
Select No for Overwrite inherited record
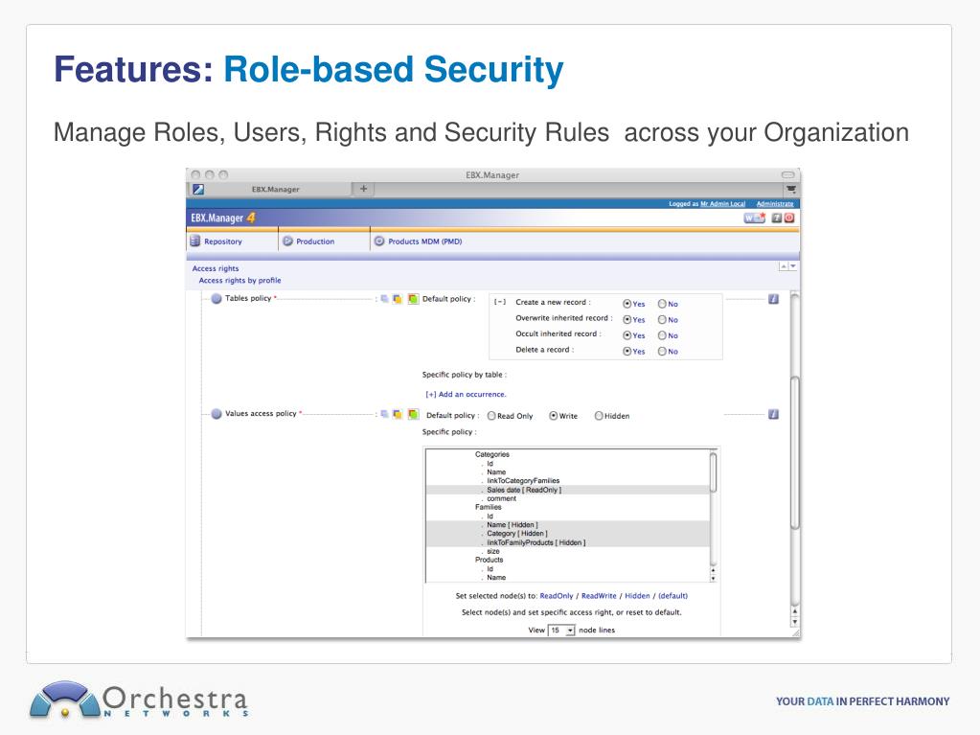(662, 319)
